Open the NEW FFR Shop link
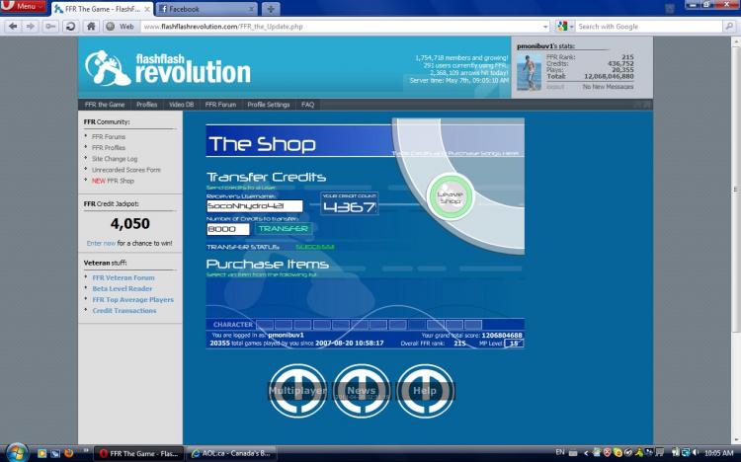The image size is (741, 462). pyautogui.click(x=113, y=181)
